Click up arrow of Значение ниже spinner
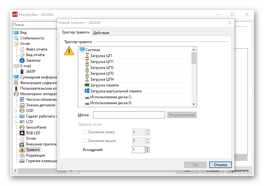This screenshot has height=186, width=264. (x=148, y=130)
